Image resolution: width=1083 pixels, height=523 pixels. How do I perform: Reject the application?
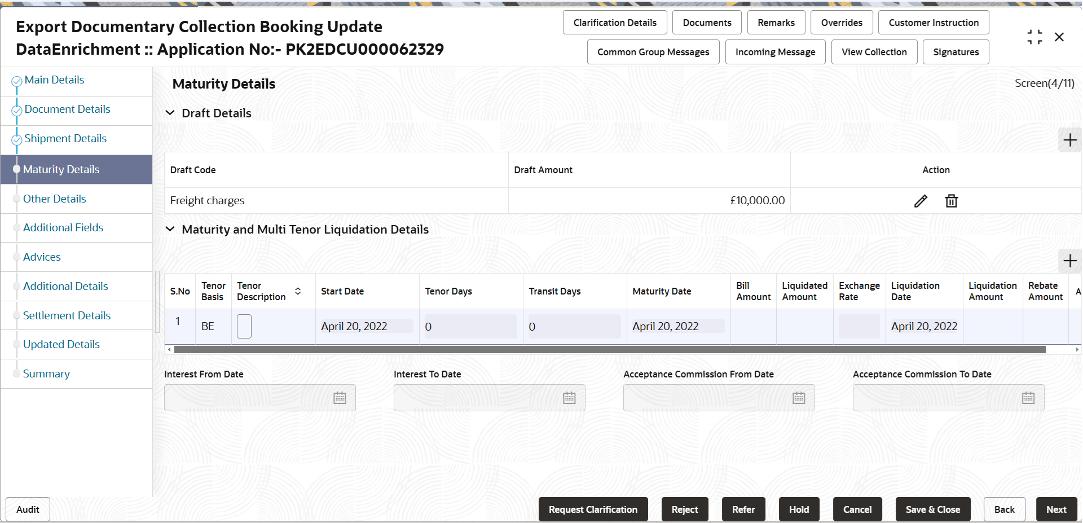coord(685,509)
